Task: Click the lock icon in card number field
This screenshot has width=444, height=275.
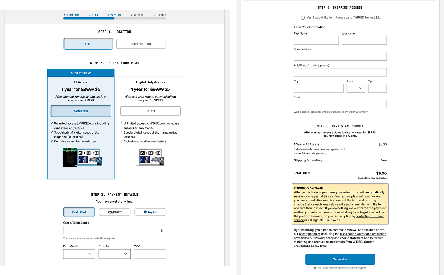Action: 162,231
